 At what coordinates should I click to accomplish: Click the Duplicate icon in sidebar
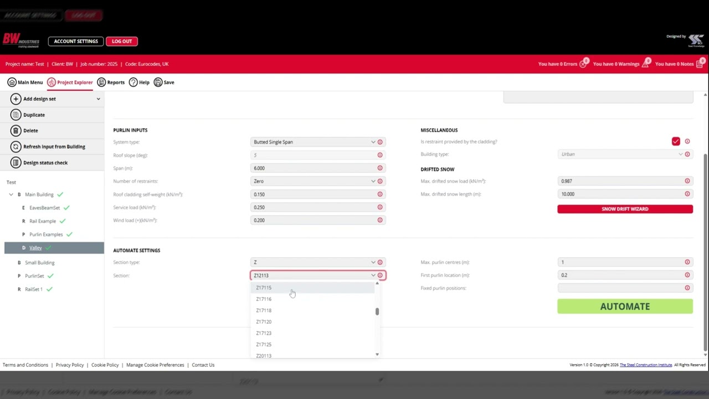16,115
